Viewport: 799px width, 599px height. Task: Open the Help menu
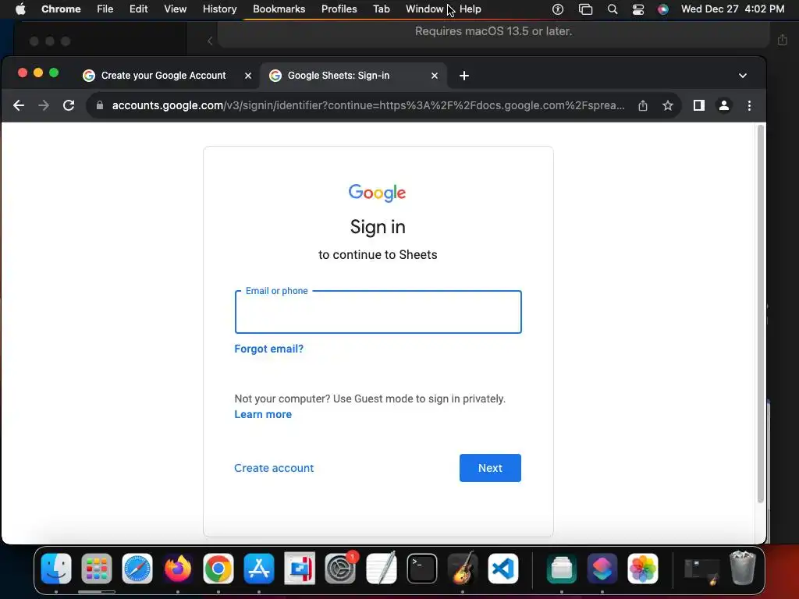[471, 9]
